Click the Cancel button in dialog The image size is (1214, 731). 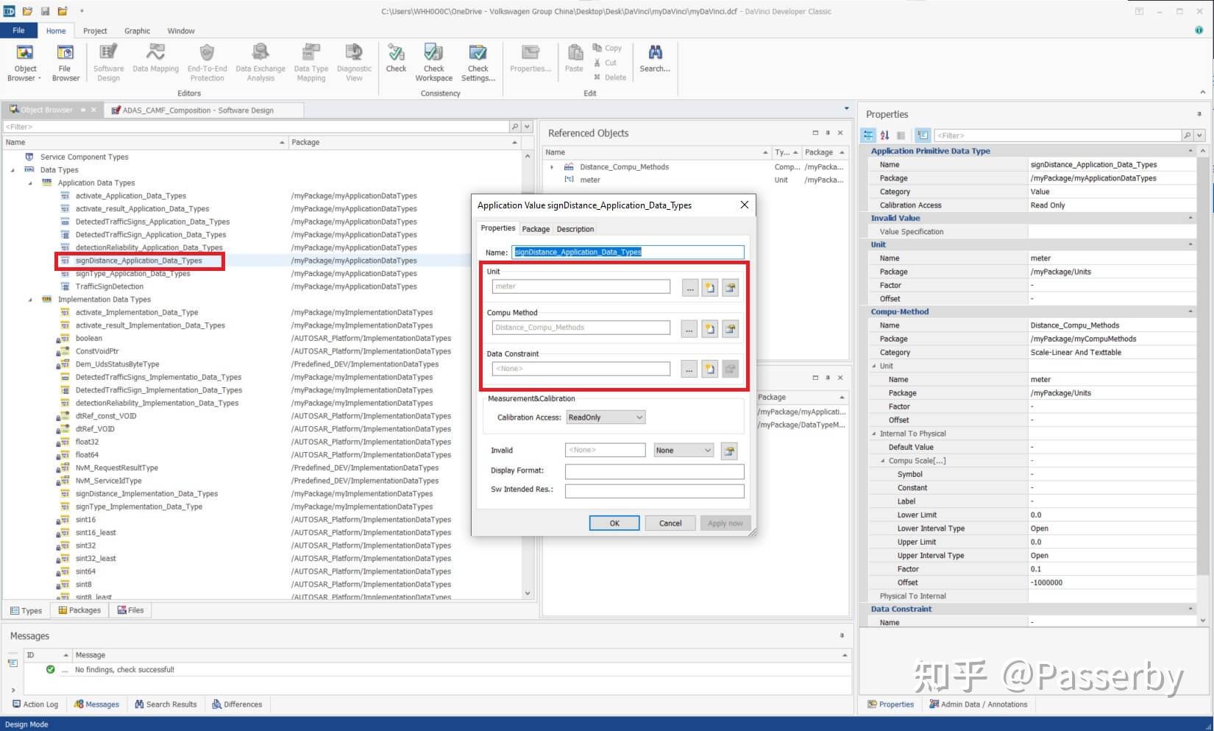670,523
